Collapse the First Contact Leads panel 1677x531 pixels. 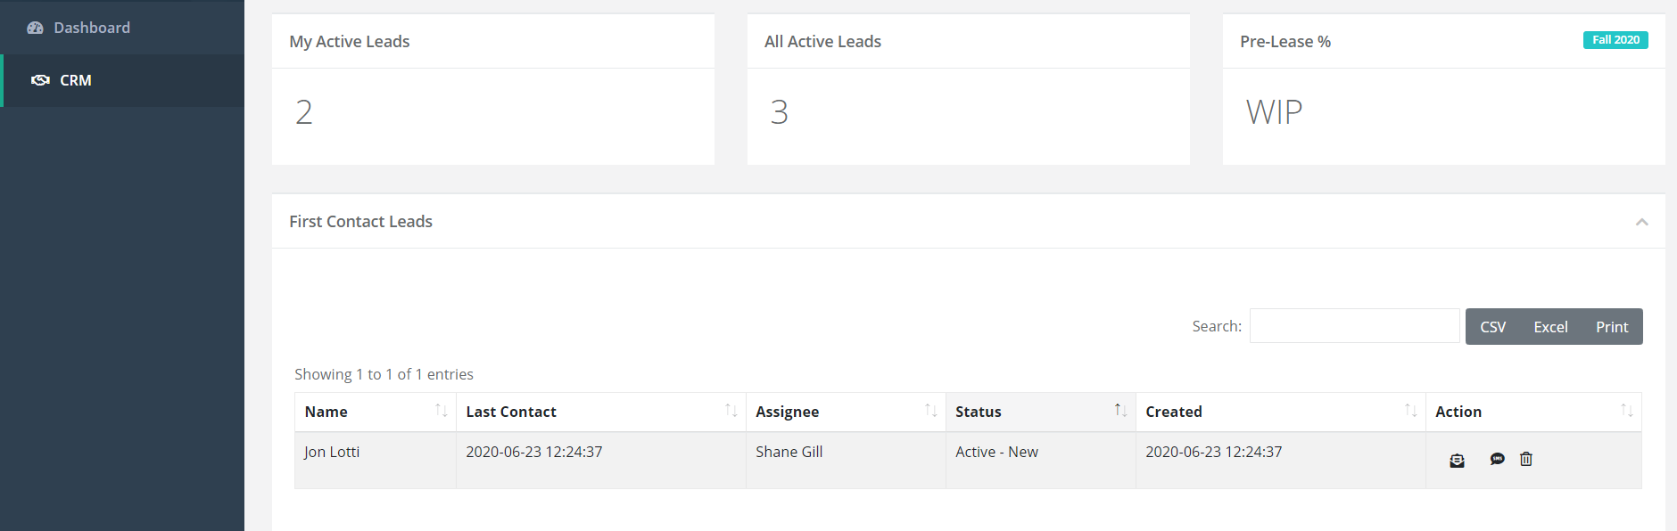[x=1641, y=221]
